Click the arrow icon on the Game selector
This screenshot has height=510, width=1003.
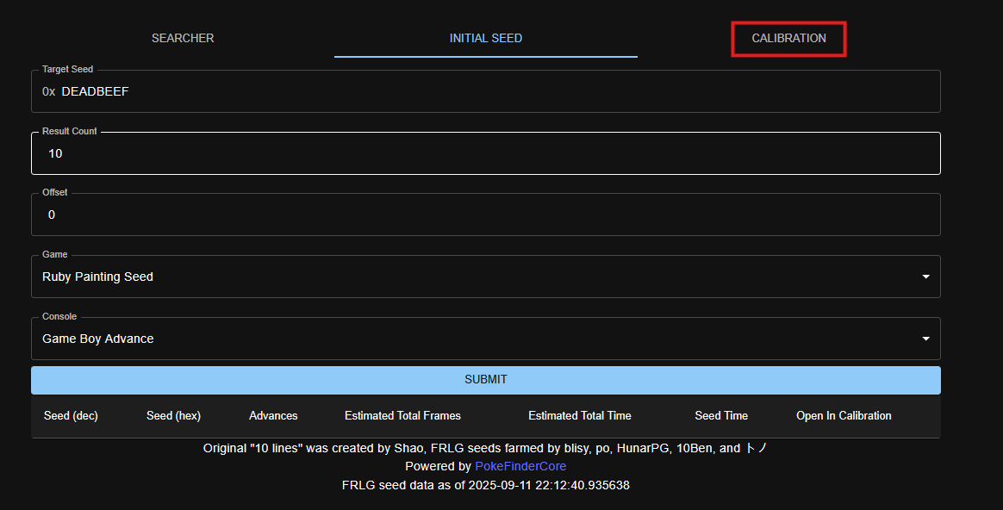(925, 277)
